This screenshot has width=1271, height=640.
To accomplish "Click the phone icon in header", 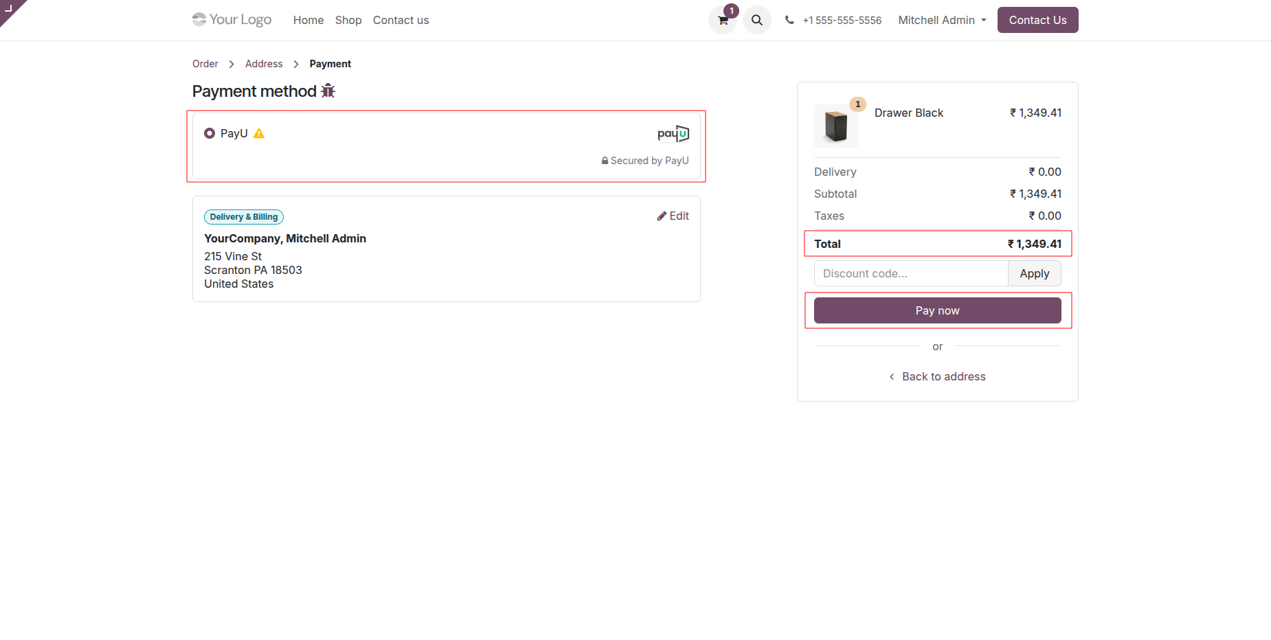I will pos(789,21).
